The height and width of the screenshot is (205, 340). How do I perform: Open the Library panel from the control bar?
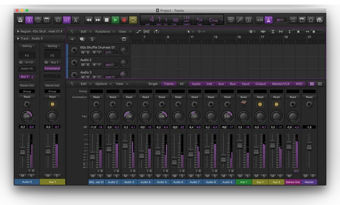pyautogui.click(x=20, y=20)
